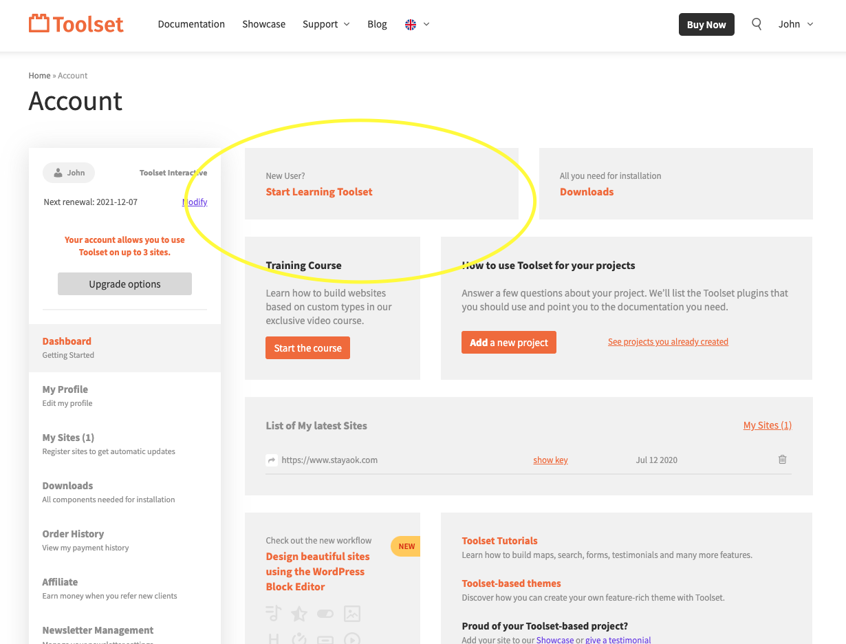846x644 pixels.
Task: Open Start Learning Toolset link
Action: 319,192
